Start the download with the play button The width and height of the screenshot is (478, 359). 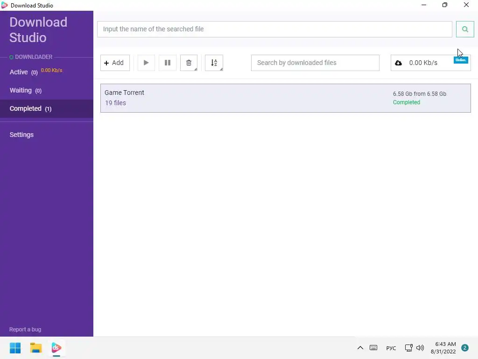pyautogui.click(x=146, y=63)
